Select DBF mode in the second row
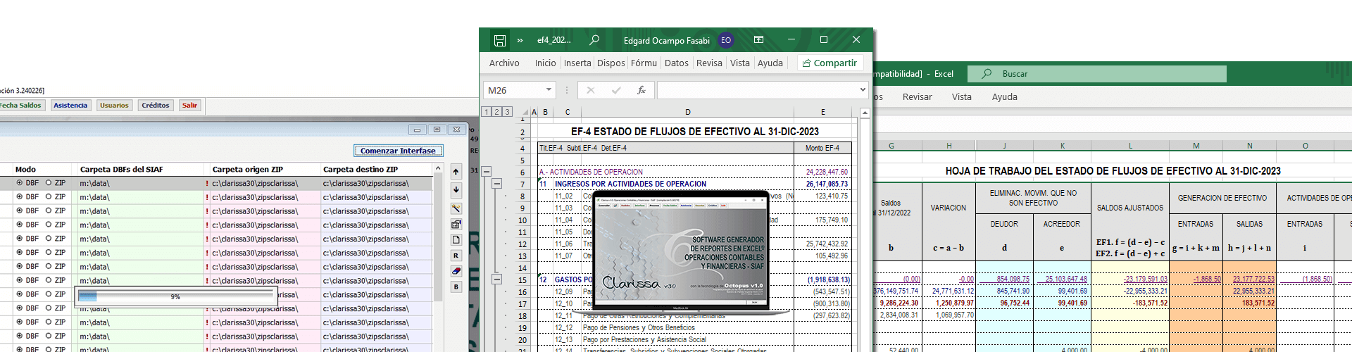The width and height of the screenshot is (1352, 352). click(20, 197)
